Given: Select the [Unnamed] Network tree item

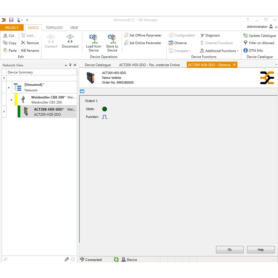Looking at the screenshot, I should click(x=44, y=87).
